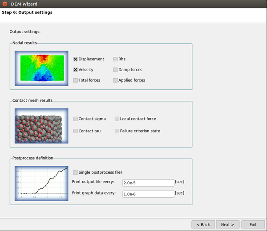Viewport: 267px width, 231px height.
Task: Click the contact mesh particles image
Action: pos(41,126)
